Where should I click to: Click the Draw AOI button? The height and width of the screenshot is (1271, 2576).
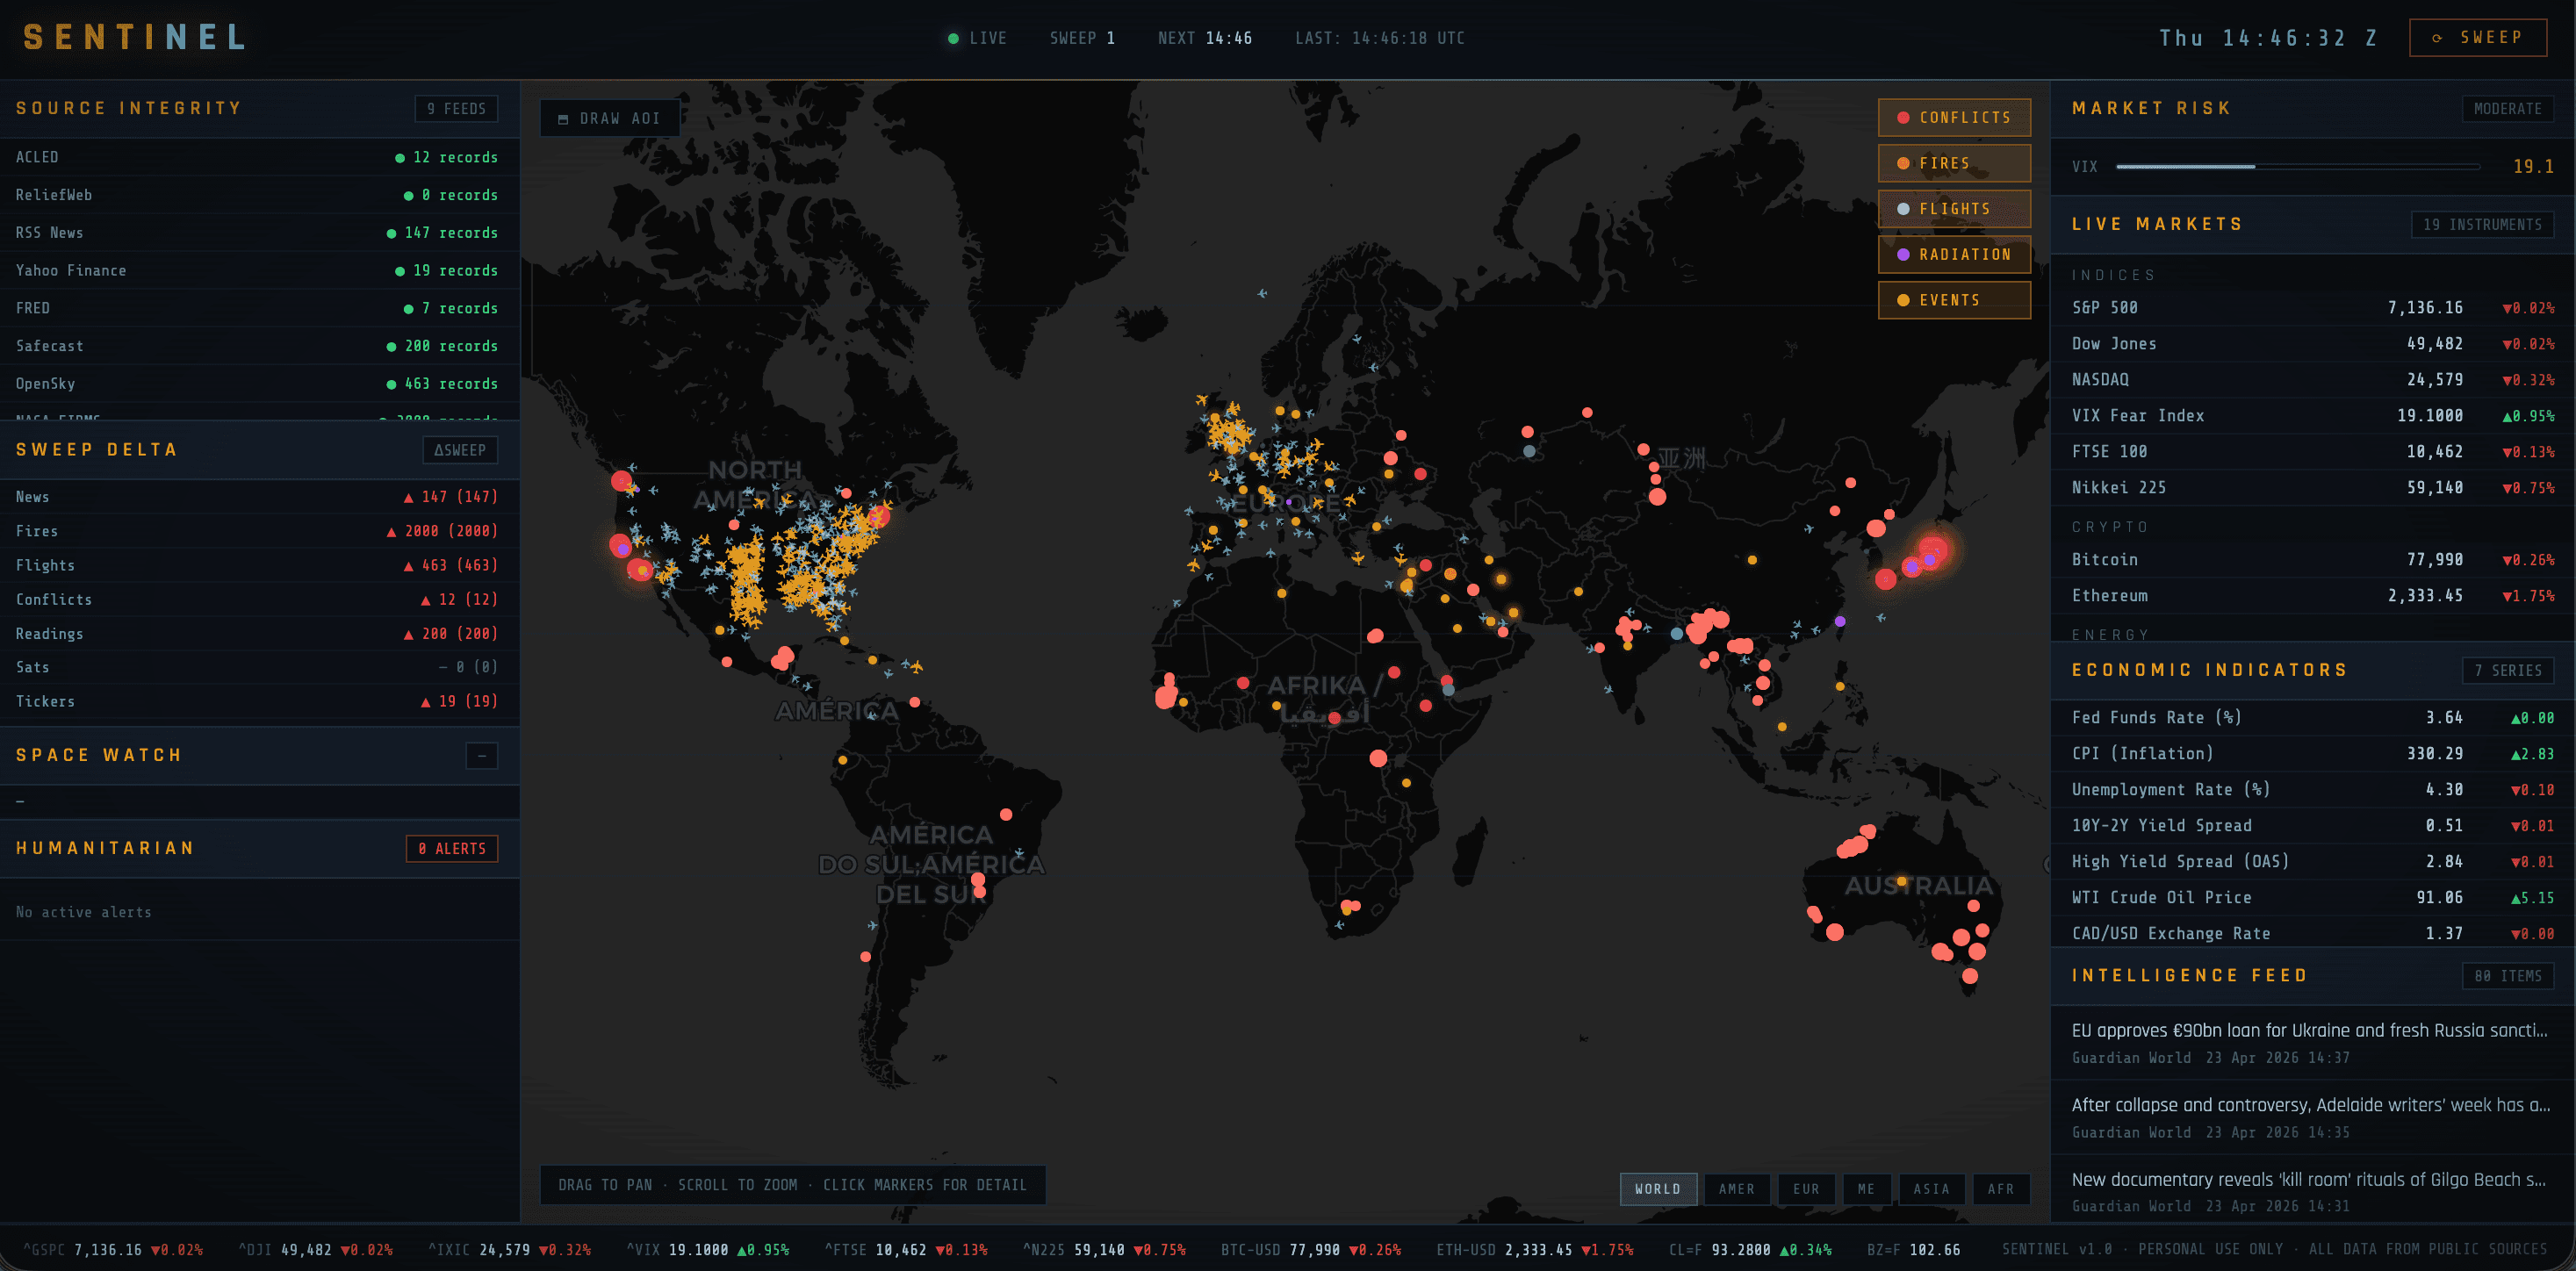pyautogui.click(x=610, y=118)
